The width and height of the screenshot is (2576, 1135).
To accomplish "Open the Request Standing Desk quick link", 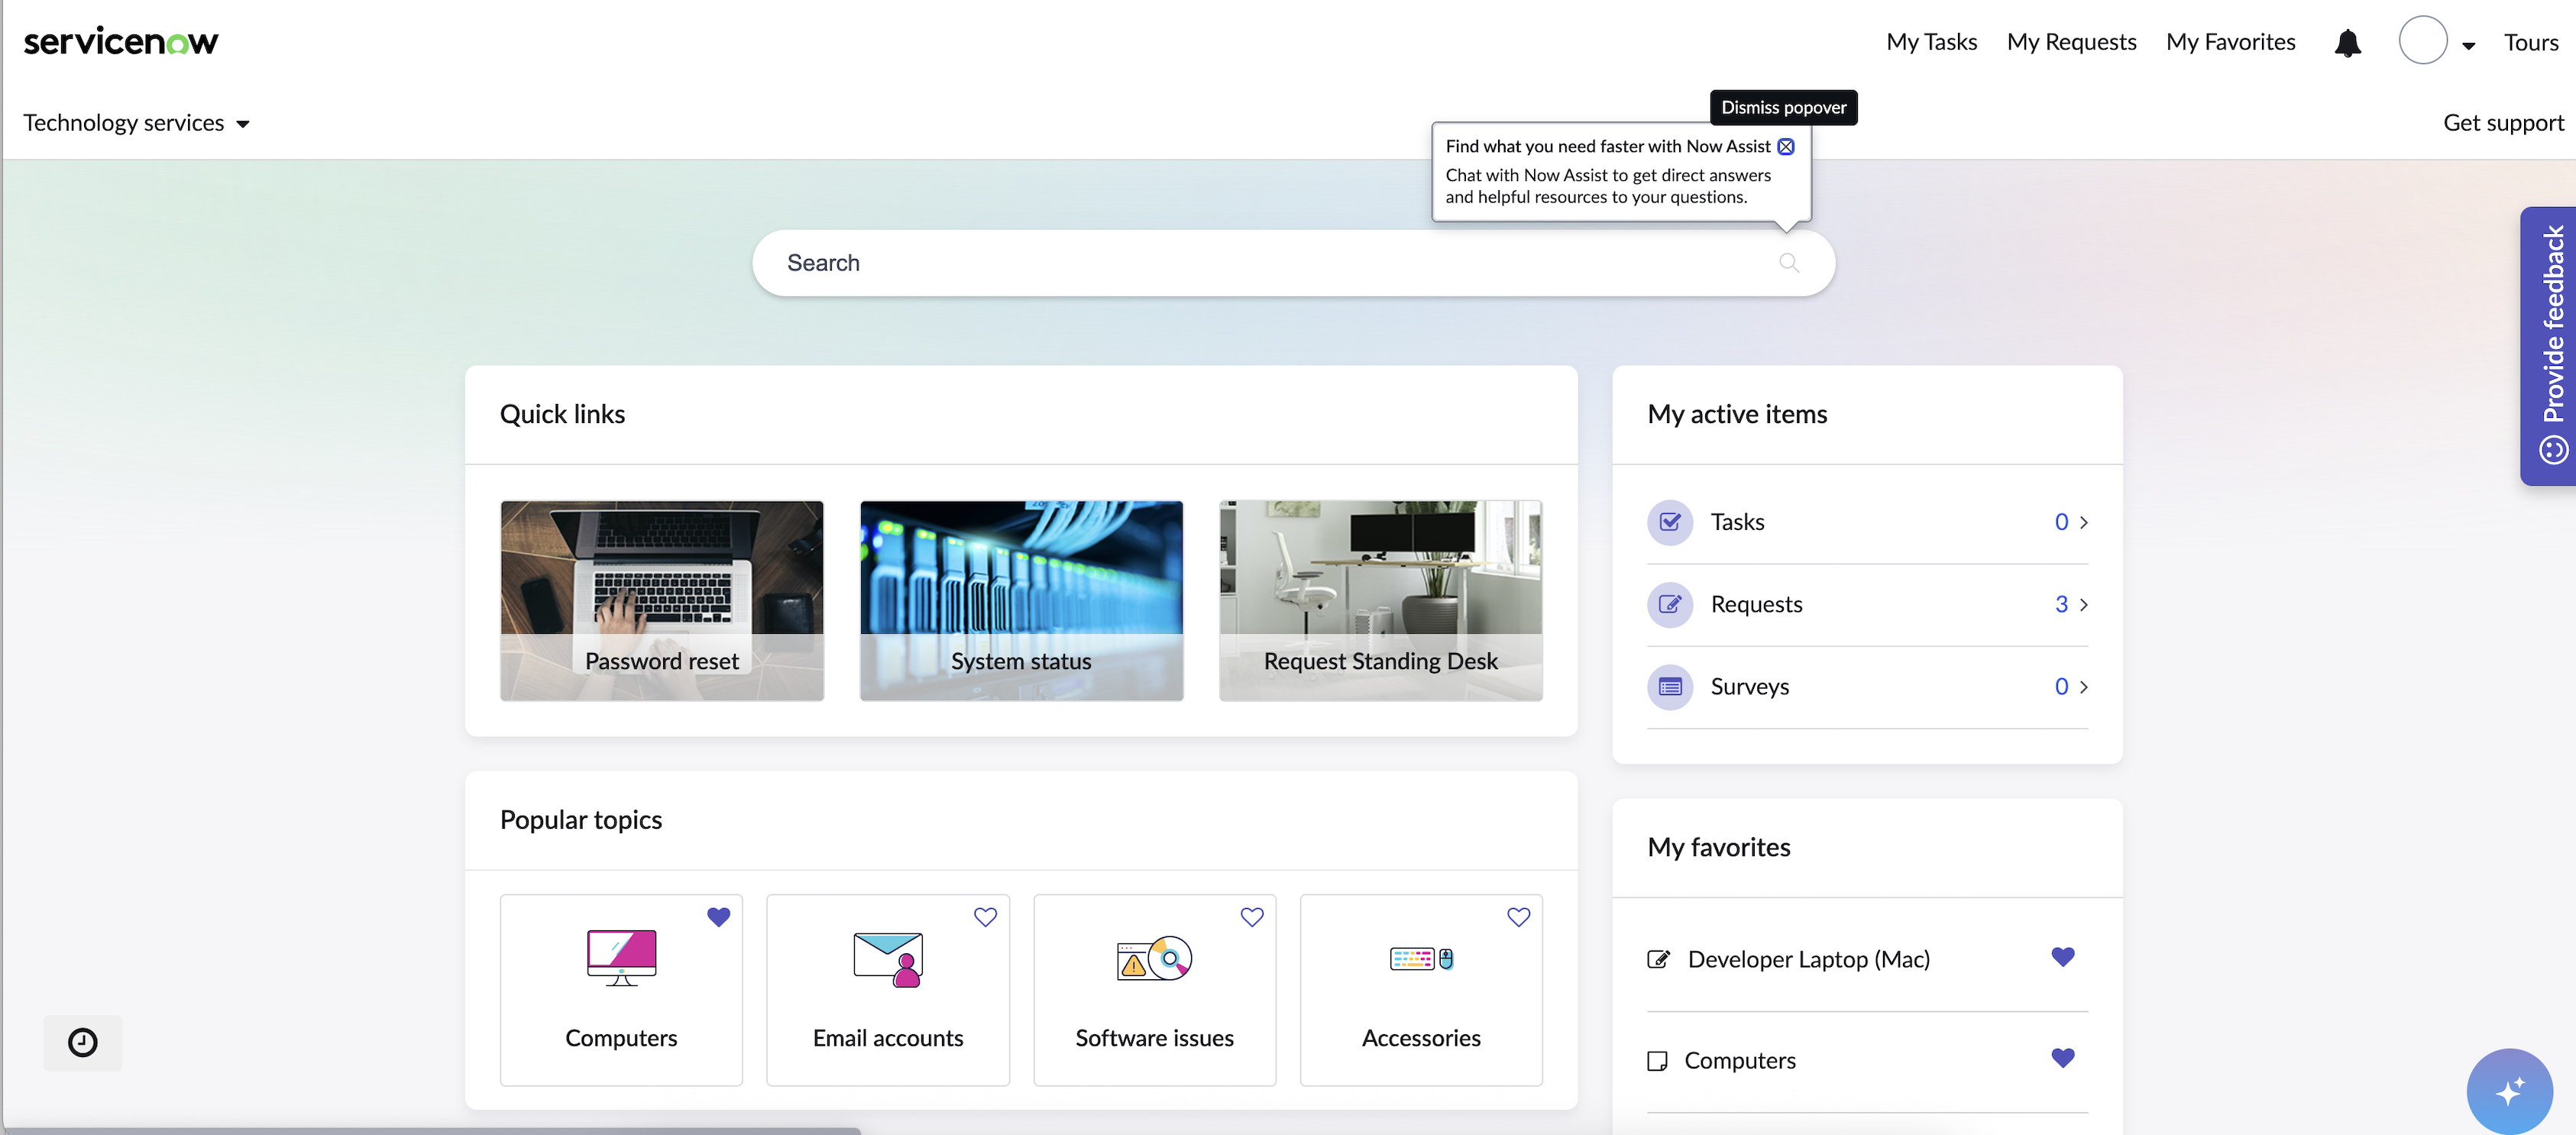I will point(1380,601).
